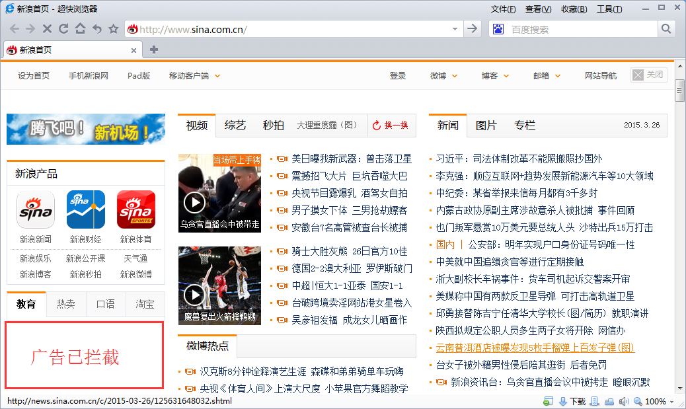Open the 手机新浪网 link

(89, 76)
